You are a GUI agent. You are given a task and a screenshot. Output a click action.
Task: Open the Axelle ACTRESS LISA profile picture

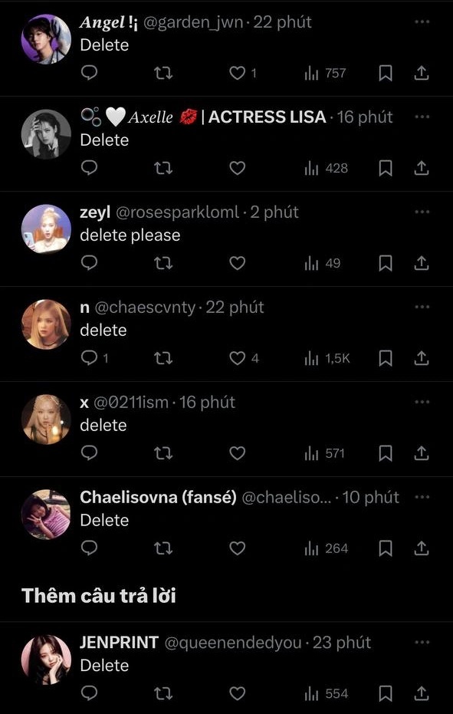click(47, 134)
